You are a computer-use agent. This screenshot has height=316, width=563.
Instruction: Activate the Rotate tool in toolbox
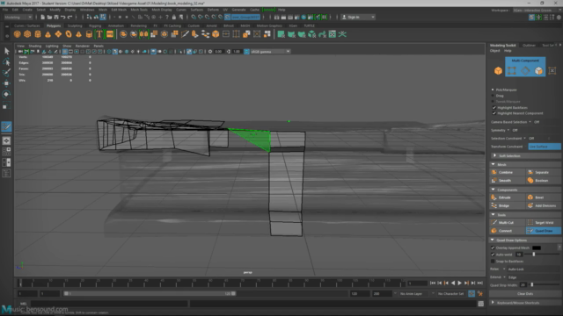tap(6, 94)
